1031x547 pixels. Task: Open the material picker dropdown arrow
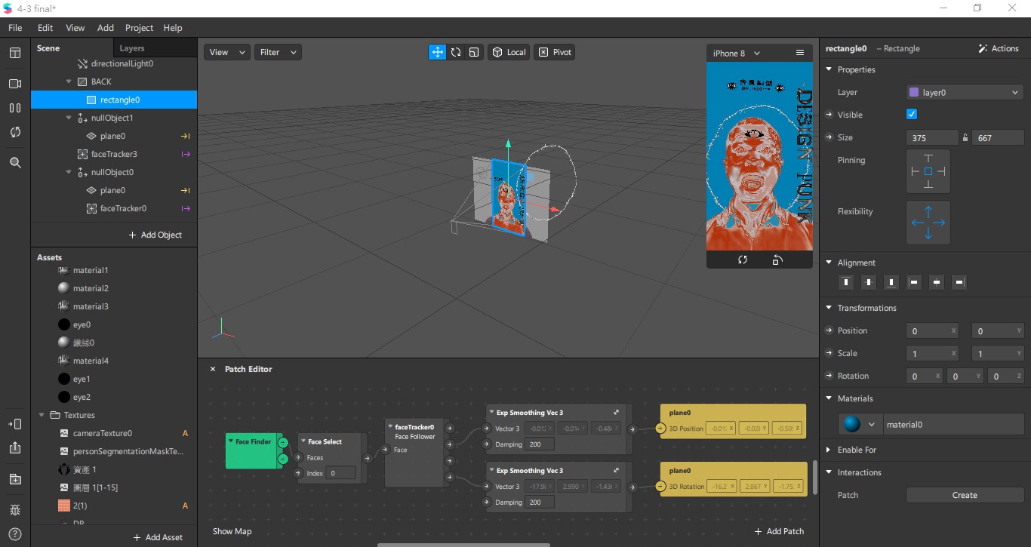click(x=872, y=425)
